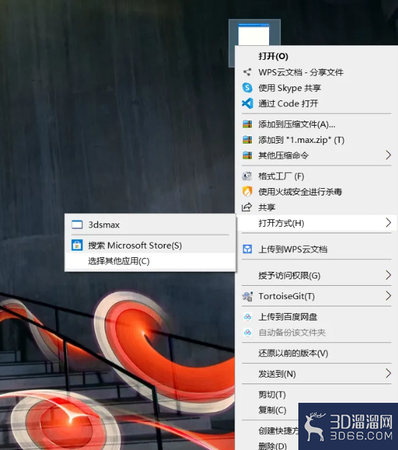Expand the TortoiseGit(T) submenu arrow
The width and height of the screenshot is (398, 450).
pyautogui.click(x=388, y=296)
